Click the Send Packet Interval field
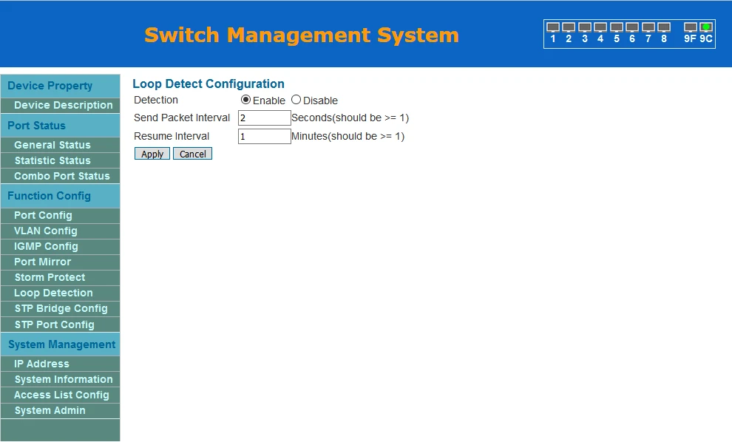732x442 pixels. [x=264, y=118]
